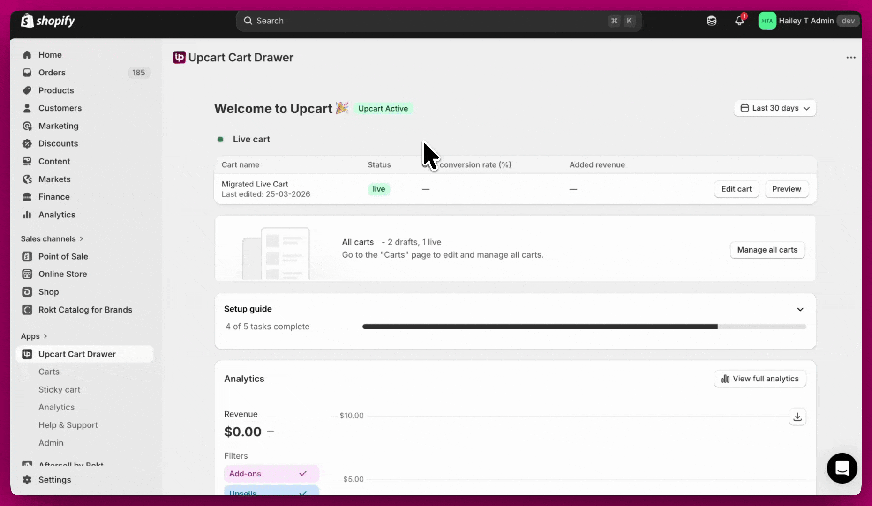
Task: Click the Upcart Active badge
Action: tap(383, 109)
